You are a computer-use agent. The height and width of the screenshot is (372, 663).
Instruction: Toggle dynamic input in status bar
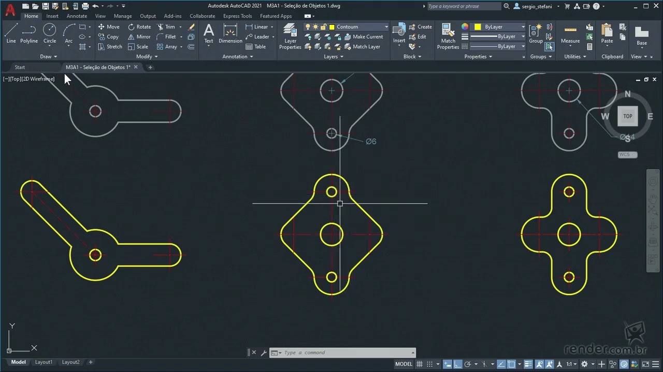(x=447, y=364)
